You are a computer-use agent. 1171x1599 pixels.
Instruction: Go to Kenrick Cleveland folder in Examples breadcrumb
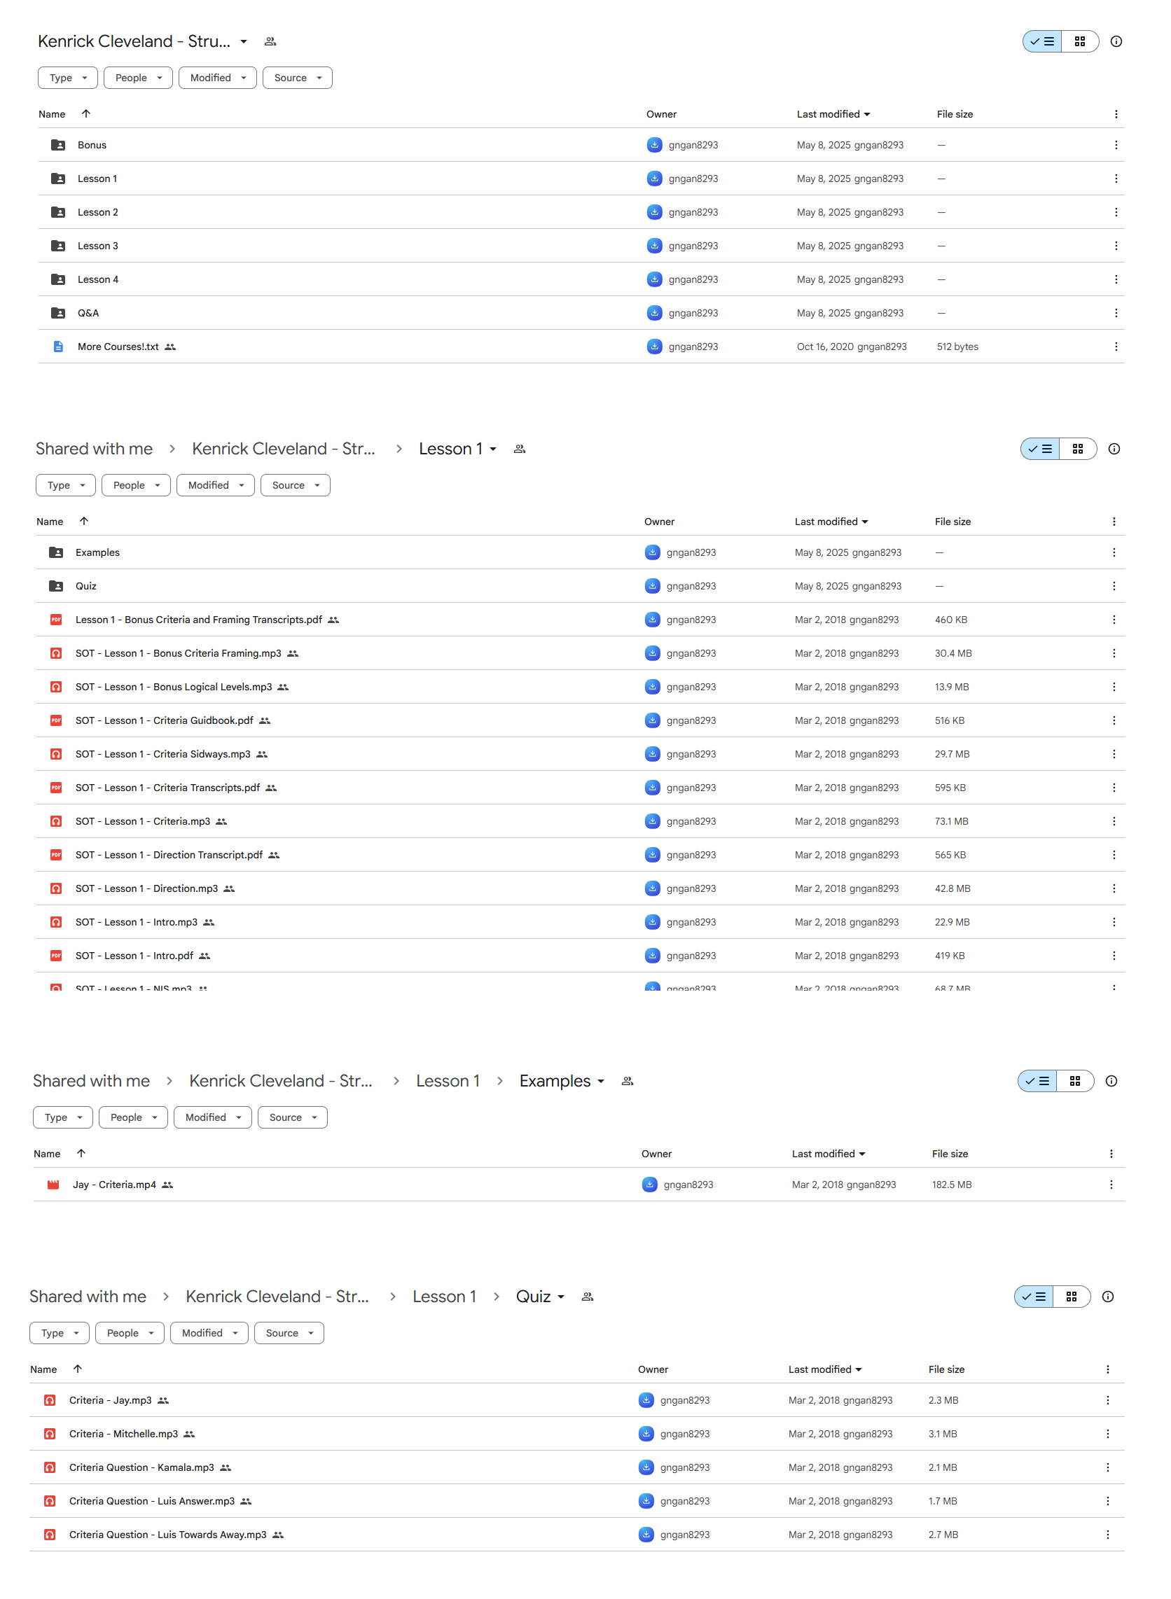[281, 1080]
